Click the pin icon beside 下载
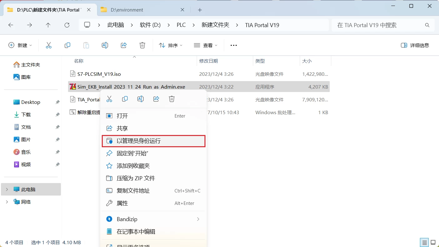 tap(57, 114)
